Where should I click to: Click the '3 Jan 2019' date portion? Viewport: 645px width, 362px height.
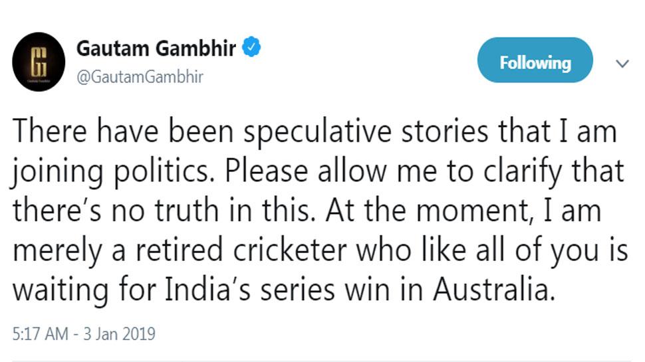pos(120,333)
